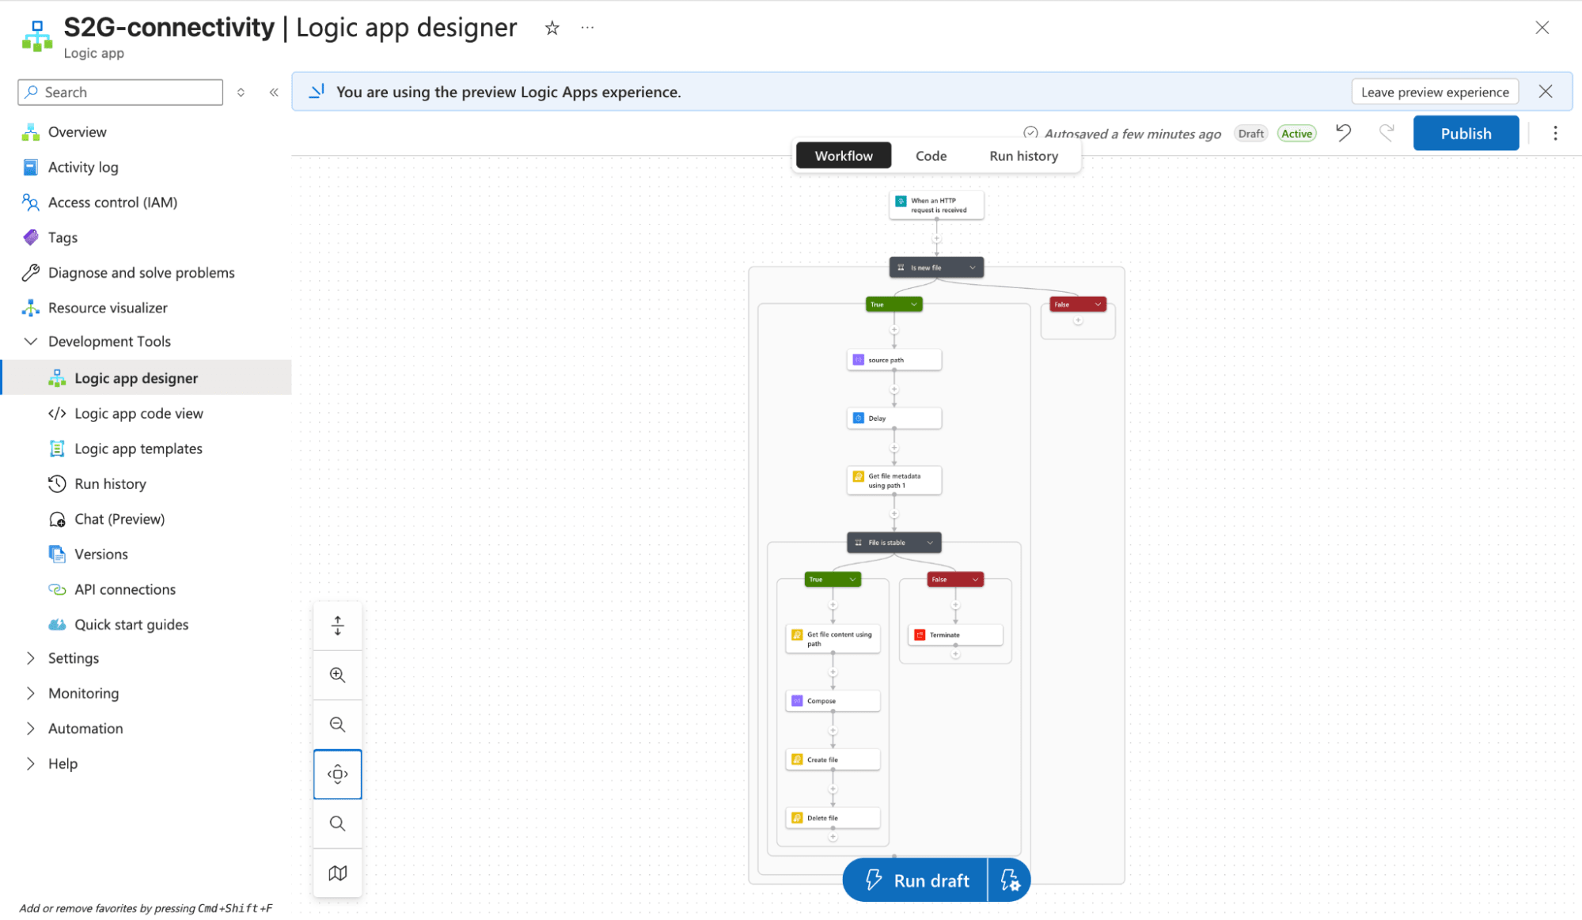Viewport: 1582px width, 920px height.
Task: Switch to the Code tab
Action: [x=931, y=156]
